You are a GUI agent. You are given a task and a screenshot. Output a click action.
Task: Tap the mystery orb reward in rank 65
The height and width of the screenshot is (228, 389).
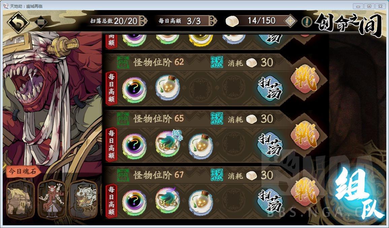point(134,146)
